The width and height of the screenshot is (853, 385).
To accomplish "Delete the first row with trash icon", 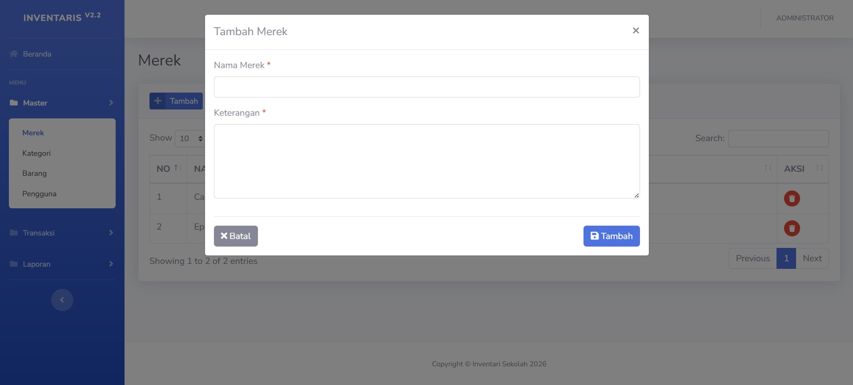I will [x=792, y=199].
